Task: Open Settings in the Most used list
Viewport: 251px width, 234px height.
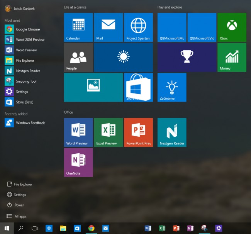Action: pos(17,92)
